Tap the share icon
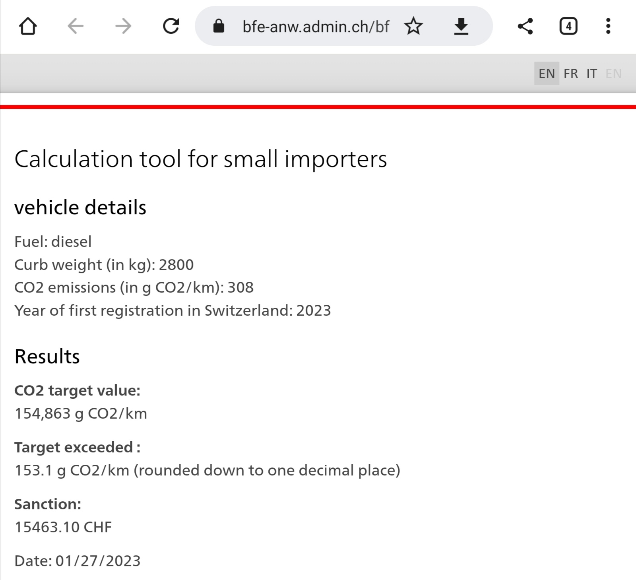This screenshot has width=636, height=580. click(525, 26)
